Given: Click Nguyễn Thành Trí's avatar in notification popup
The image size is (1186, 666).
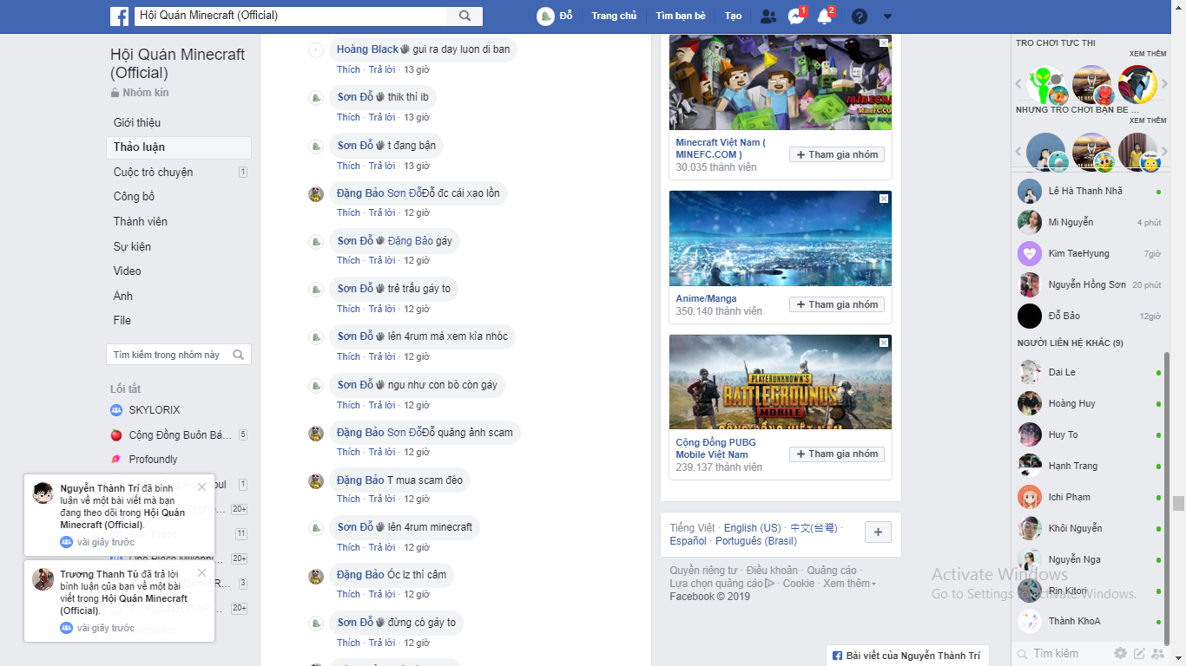Looking at the screenshot, I should click(x=43, y=493).
